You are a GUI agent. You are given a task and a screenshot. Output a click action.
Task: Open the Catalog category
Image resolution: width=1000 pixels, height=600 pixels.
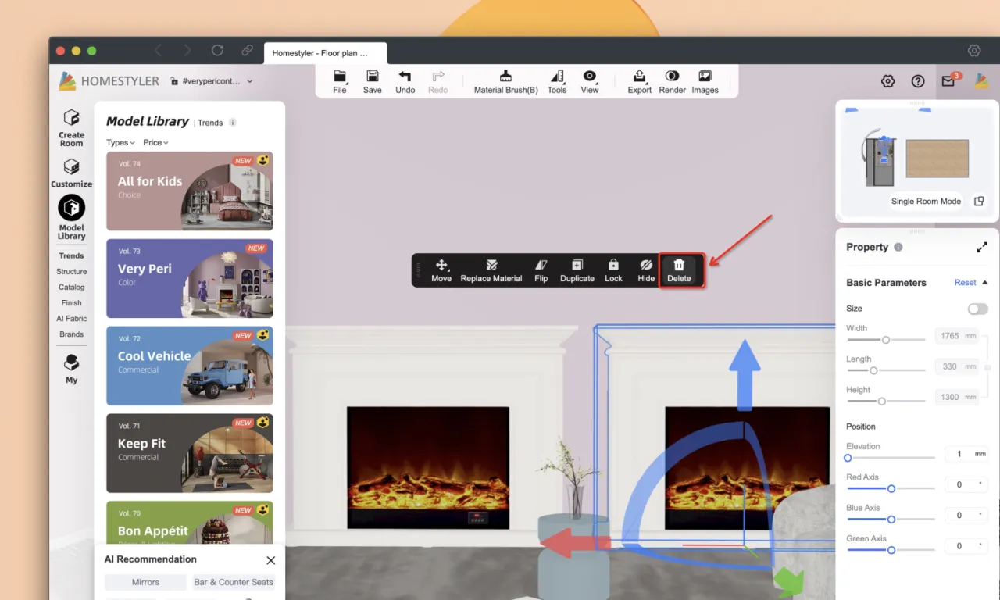[x=71, y=287]
